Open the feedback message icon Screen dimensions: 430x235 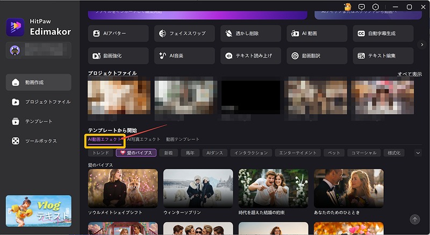362,7
